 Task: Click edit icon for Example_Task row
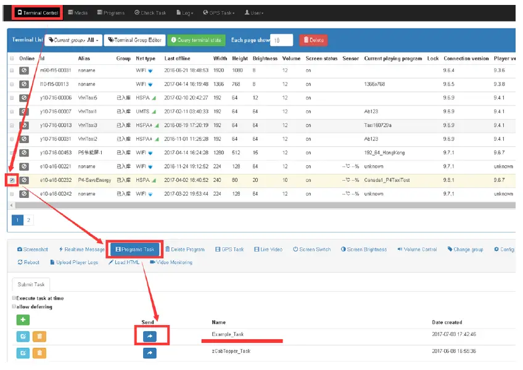(23, 336)
